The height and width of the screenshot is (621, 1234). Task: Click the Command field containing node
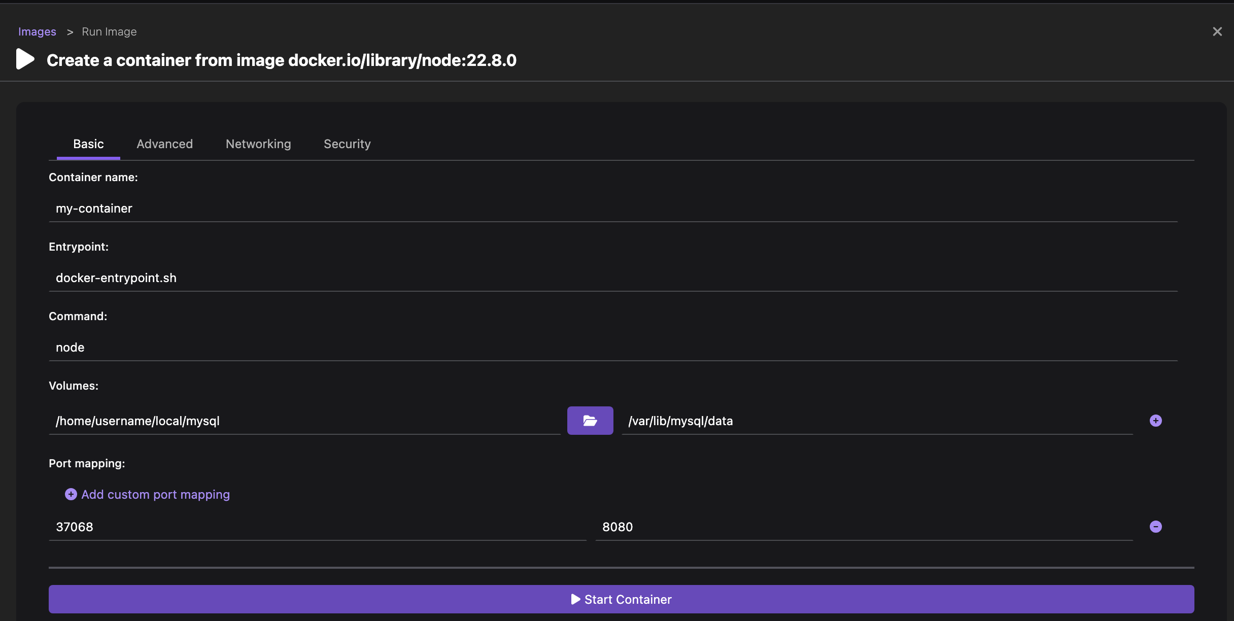pyautogui.click(x=613, y=348)
